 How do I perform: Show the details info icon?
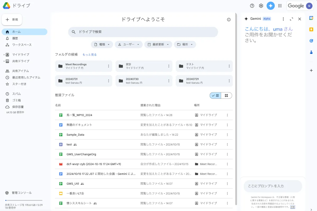[x=229, y=20]
